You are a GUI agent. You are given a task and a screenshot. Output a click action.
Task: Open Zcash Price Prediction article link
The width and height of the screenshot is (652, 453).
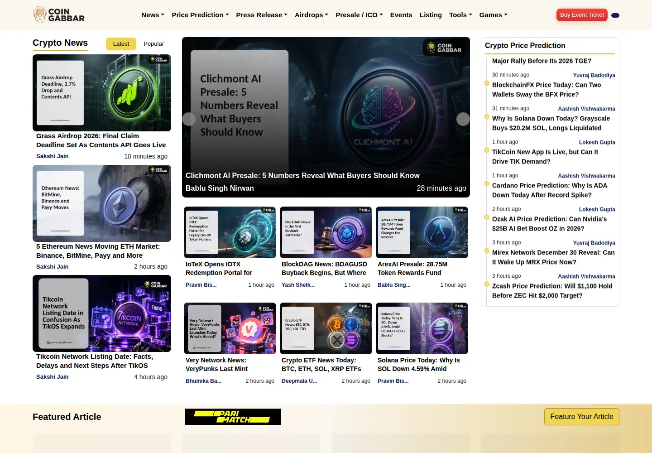552,291
